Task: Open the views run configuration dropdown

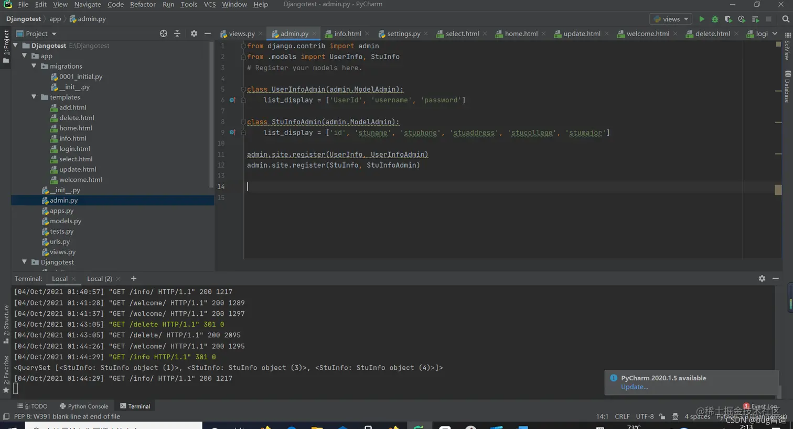Action: click(x=671, y=19)
